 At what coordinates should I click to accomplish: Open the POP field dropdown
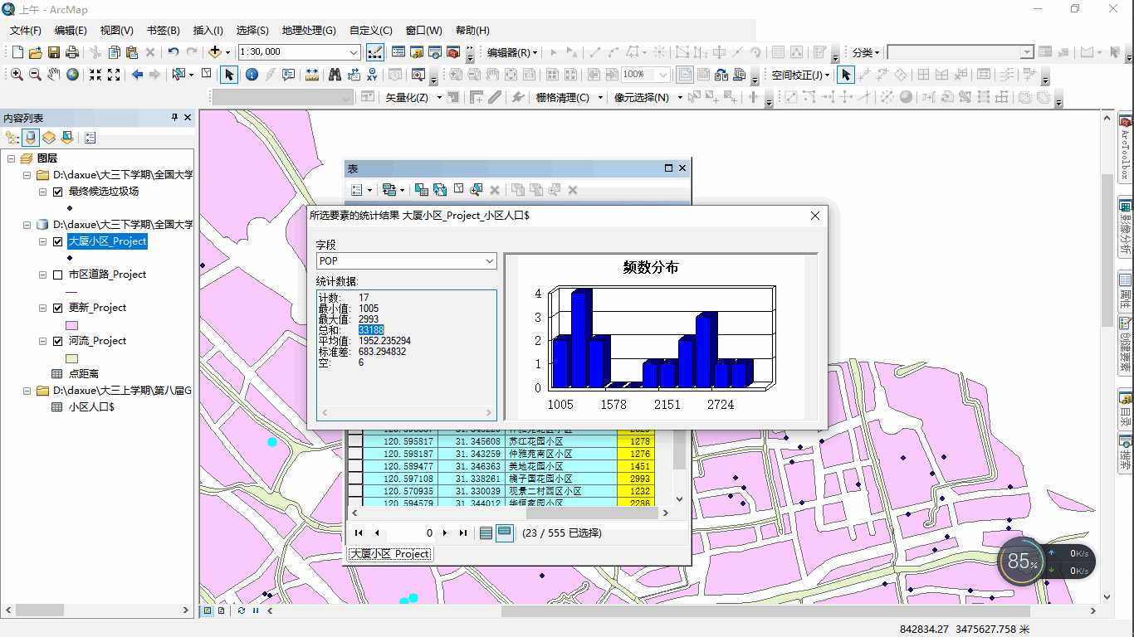[x=489, y=261]
